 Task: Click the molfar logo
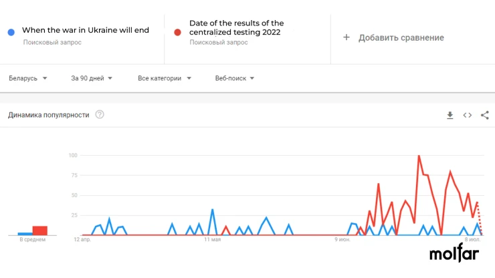454,253
